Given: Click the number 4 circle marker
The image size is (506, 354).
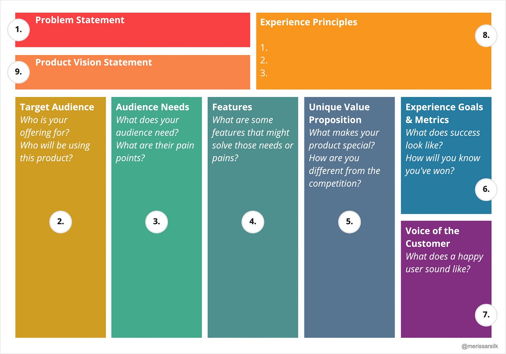Looking at the screenshot, I should pos(253,222).
